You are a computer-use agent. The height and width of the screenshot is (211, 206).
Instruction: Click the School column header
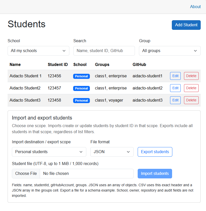coord(80,65)
